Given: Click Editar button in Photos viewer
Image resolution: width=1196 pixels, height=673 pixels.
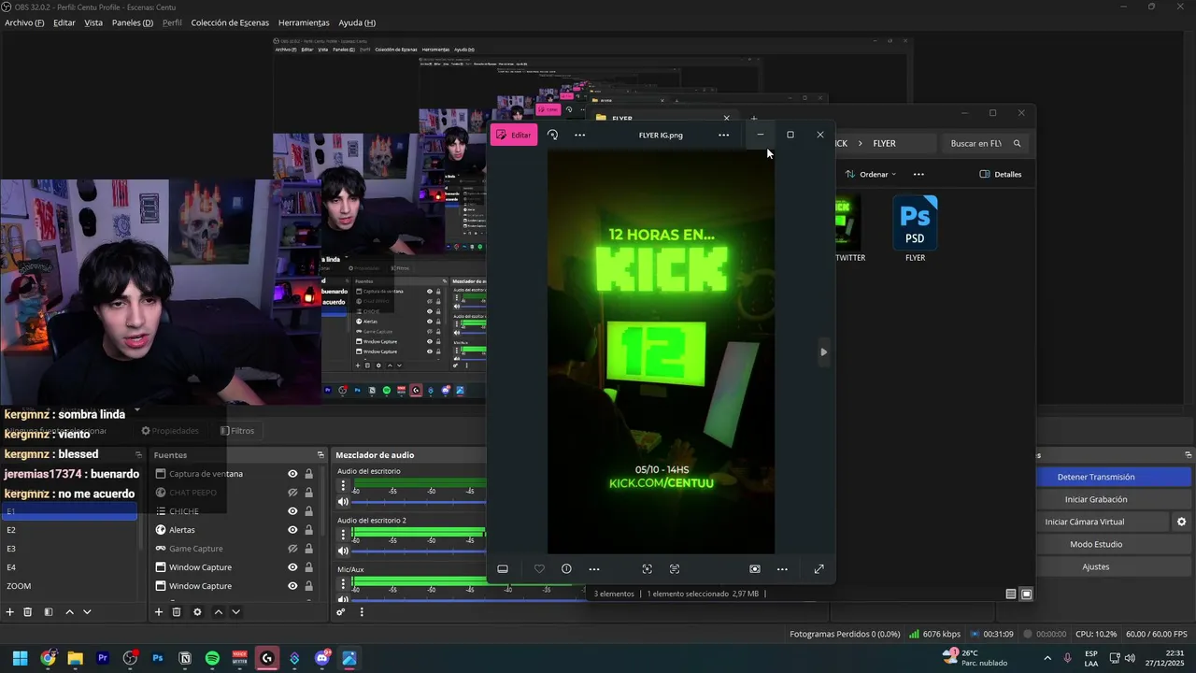Looking at the screenshot, I should (x=514, y=135).
